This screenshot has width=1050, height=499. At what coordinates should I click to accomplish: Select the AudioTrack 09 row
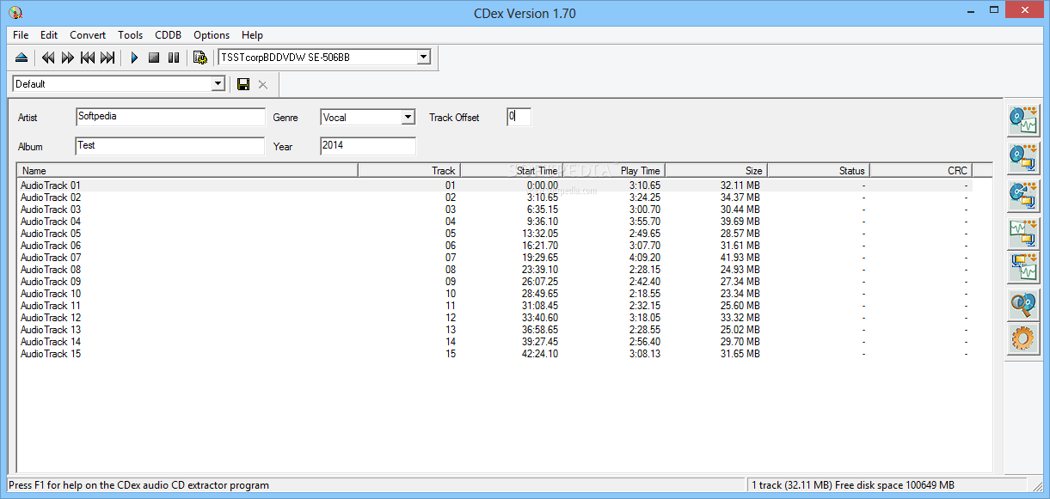point(494,282)
